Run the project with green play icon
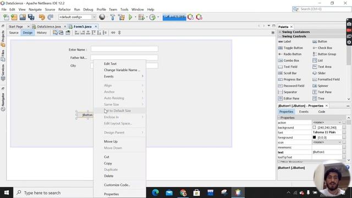This screenshot has width=352, height=198. [130, 17]
